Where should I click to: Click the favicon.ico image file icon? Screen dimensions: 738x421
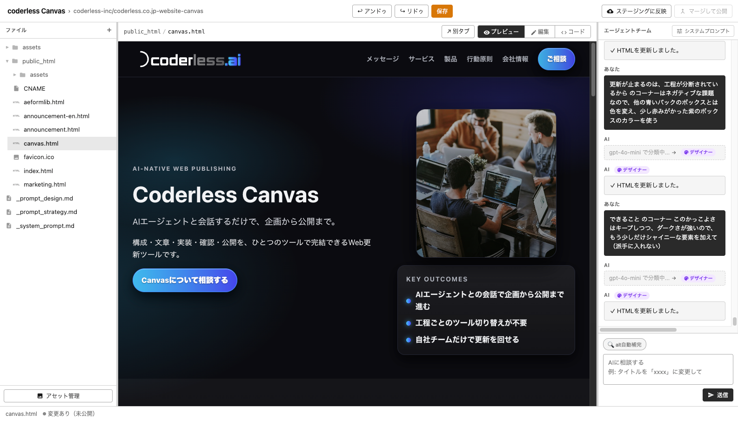click(16, 157)
